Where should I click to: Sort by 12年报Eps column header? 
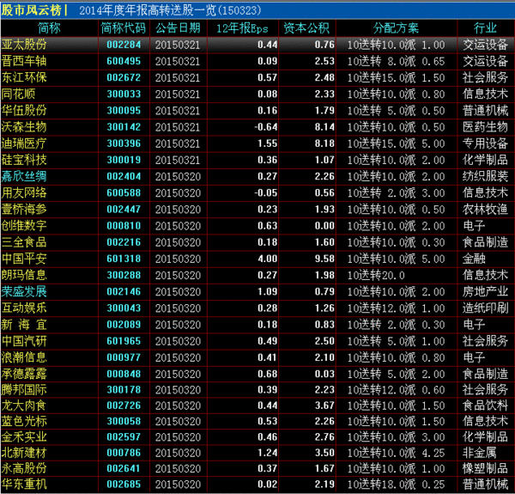point(242,28)
